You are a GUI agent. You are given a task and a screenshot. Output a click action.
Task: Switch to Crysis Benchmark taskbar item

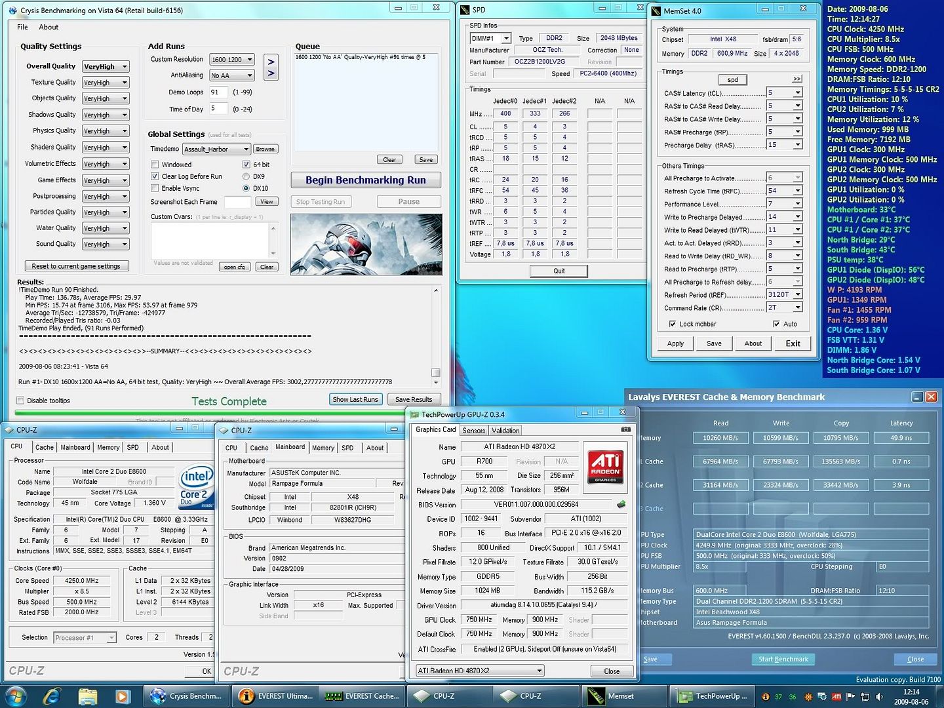click(187, 696)
